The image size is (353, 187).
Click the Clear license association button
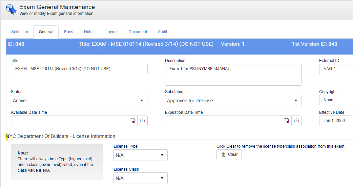click(229, 154)
